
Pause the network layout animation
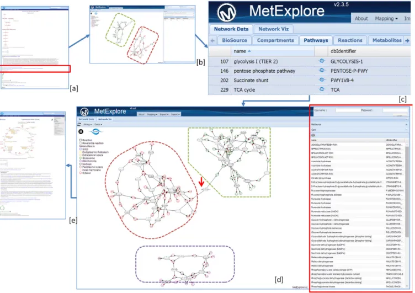pos(81,131)
